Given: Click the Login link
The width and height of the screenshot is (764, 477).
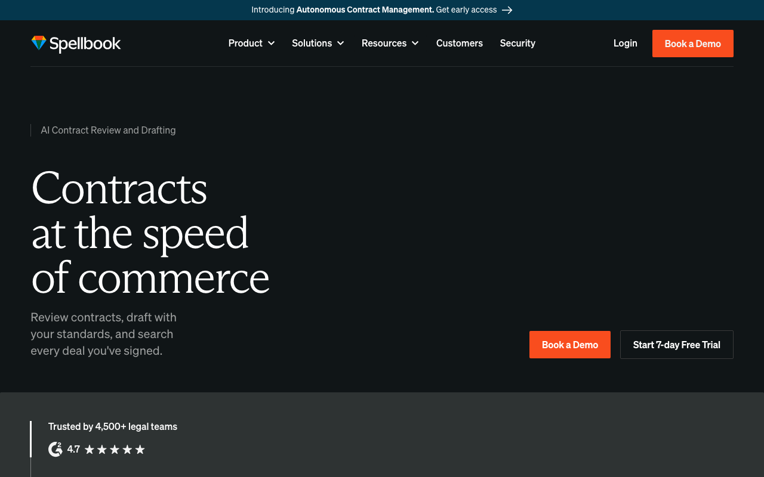Looking at the screenshot, I should 625,44.
